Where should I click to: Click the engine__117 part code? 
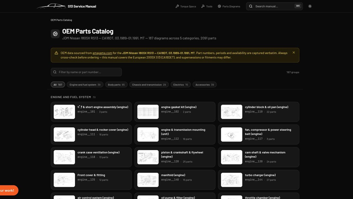(254, 139)
